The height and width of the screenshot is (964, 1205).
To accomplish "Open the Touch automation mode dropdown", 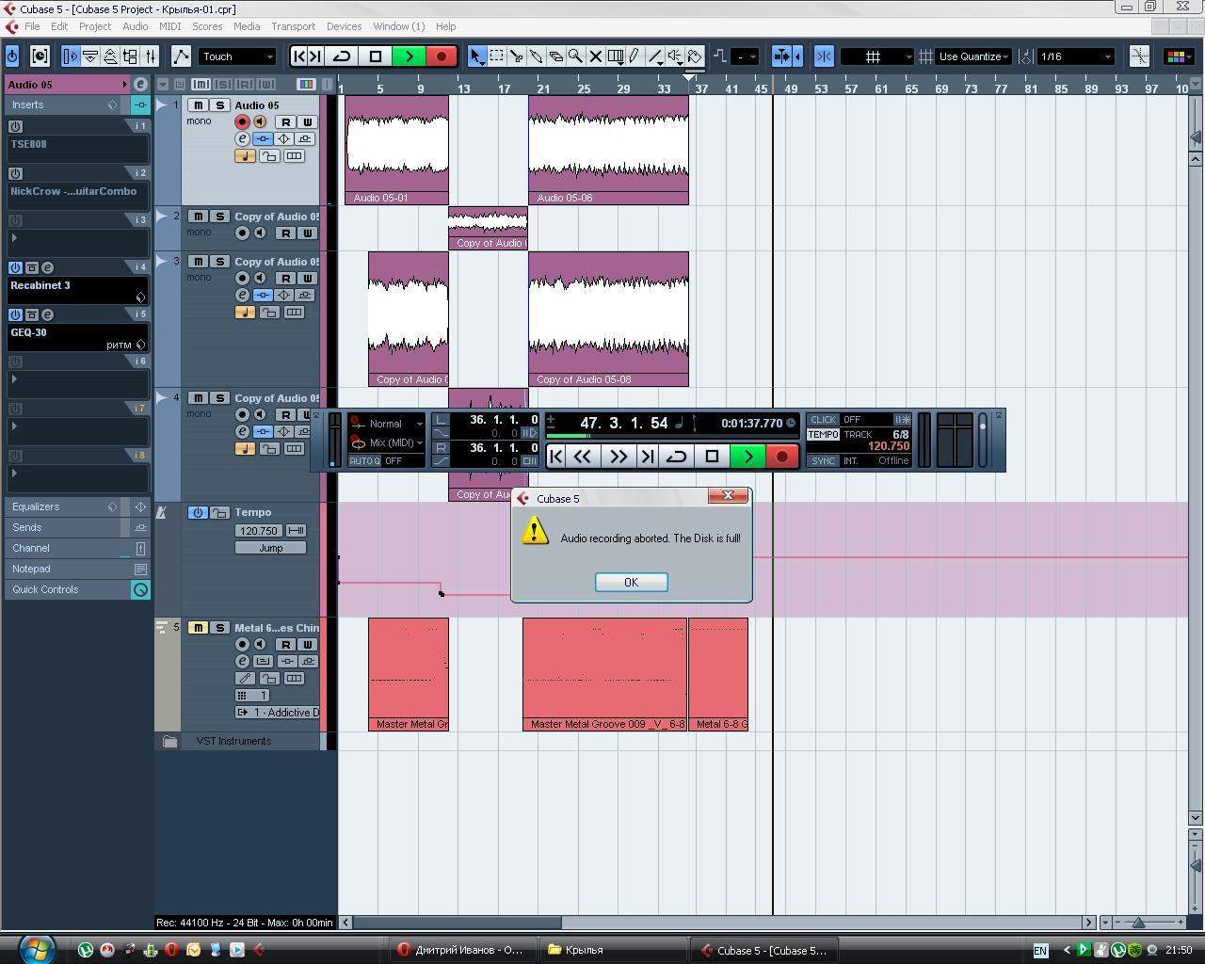I will [237, 56].
